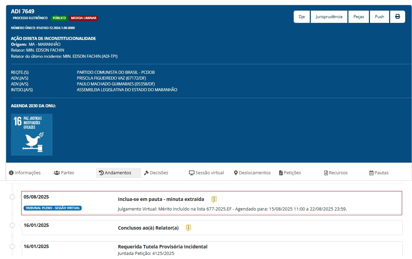Open note icon next to 'Conclusos ao(à) Relator(a)'

coord(188,228)
